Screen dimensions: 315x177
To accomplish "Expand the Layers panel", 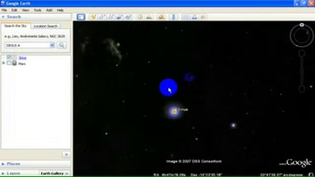I will pos(3,173).
